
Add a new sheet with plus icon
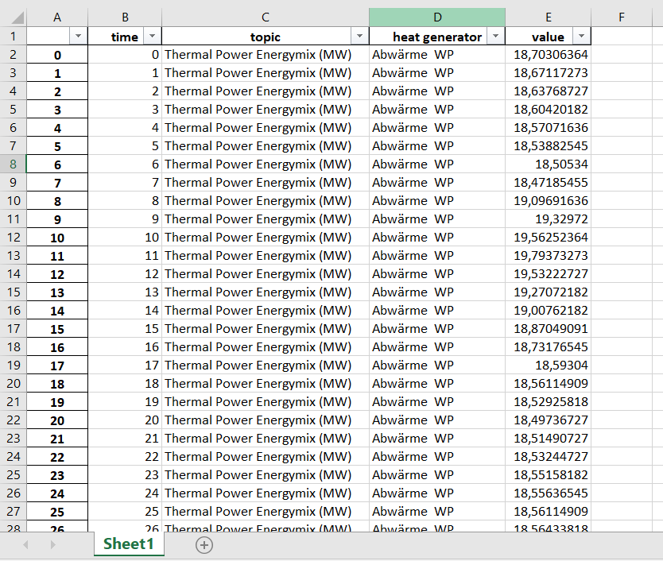coord(204,545)
